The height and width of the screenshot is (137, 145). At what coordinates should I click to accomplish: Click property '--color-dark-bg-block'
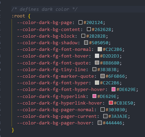point(46,36)
